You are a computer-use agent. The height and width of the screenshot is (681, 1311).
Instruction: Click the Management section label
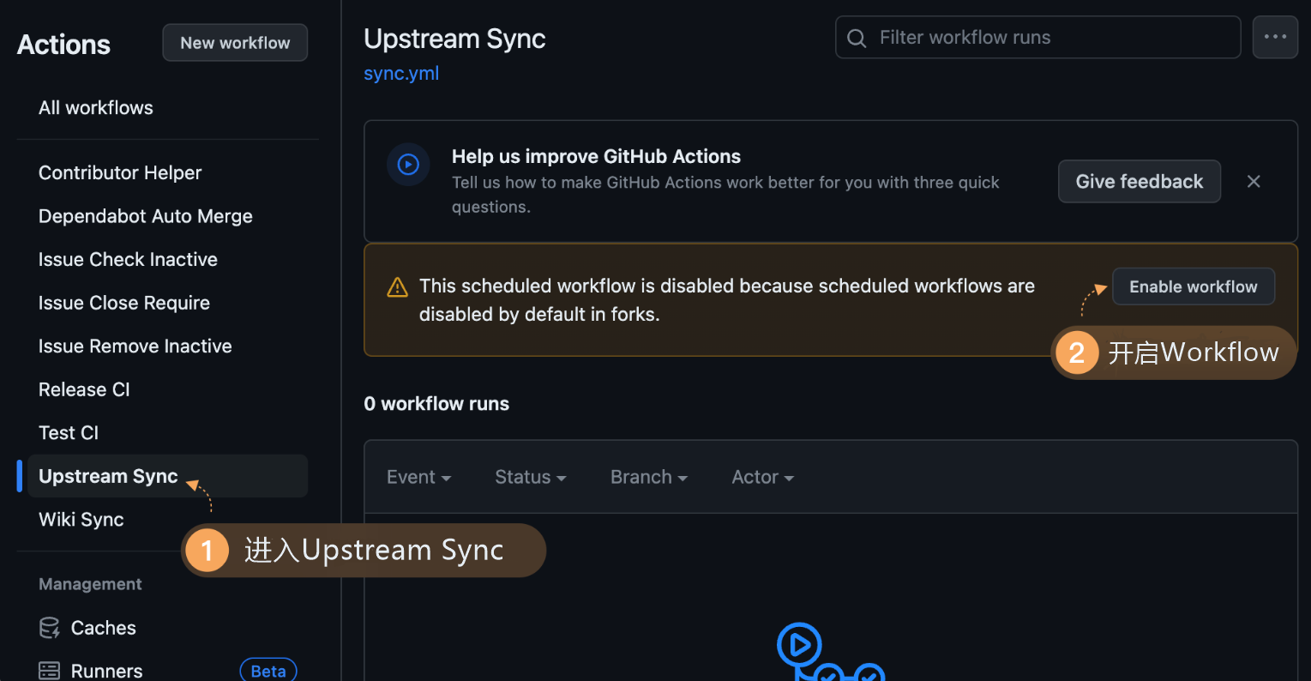[x=90, y=584]
